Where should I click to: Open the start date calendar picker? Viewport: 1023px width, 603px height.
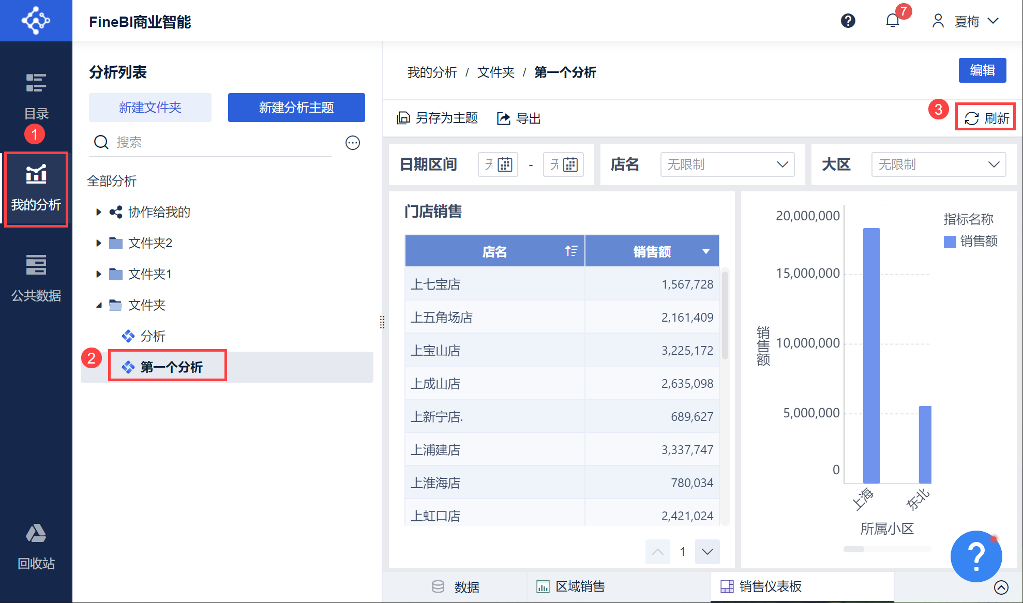(x=505, y=165)
